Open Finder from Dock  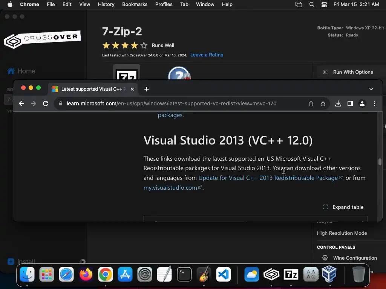27,274
